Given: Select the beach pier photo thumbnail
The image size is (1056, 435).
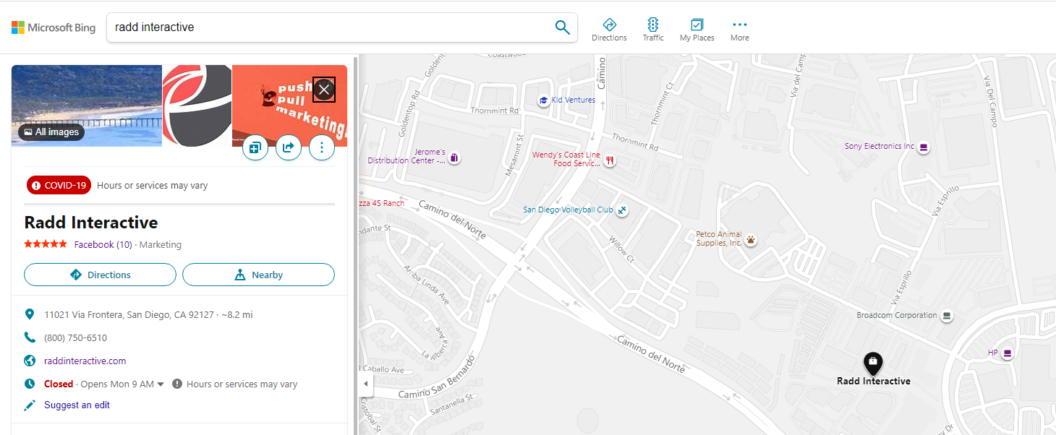Looking at the screenshot, I should 87,105.
